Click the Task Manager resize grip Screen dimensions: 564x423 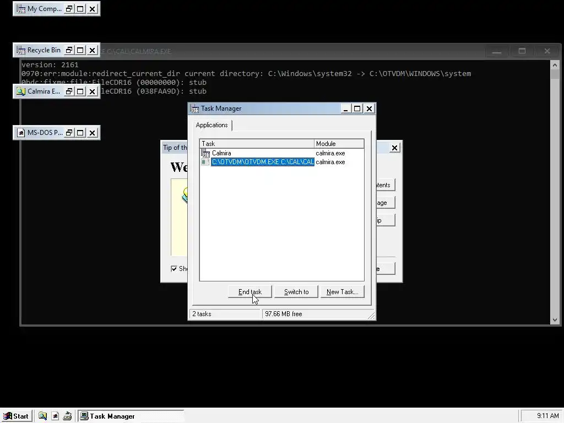(x=371, y=316)
